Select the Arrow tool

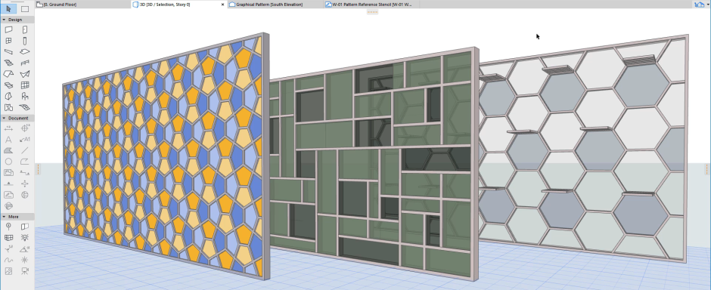(x=8, y=8)
